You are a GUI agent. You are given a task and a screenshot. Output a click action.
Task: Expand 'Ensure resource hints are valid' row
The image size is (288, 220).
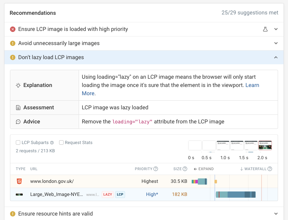276,214
